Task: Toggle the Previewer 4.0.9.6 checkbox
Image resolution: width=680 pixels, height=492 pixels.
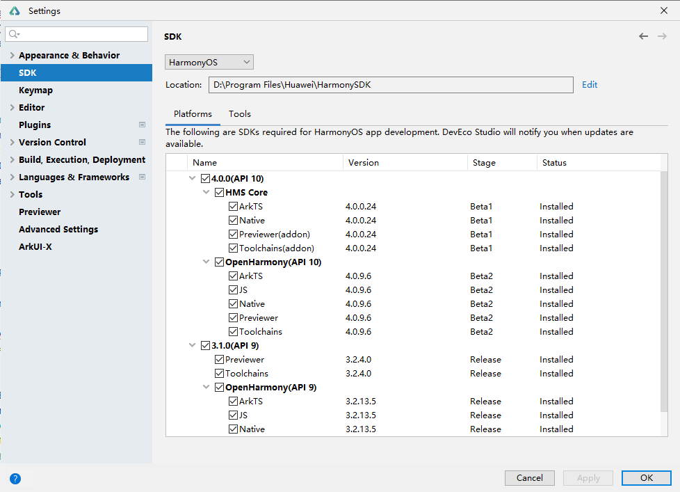Action: (234, 317)
